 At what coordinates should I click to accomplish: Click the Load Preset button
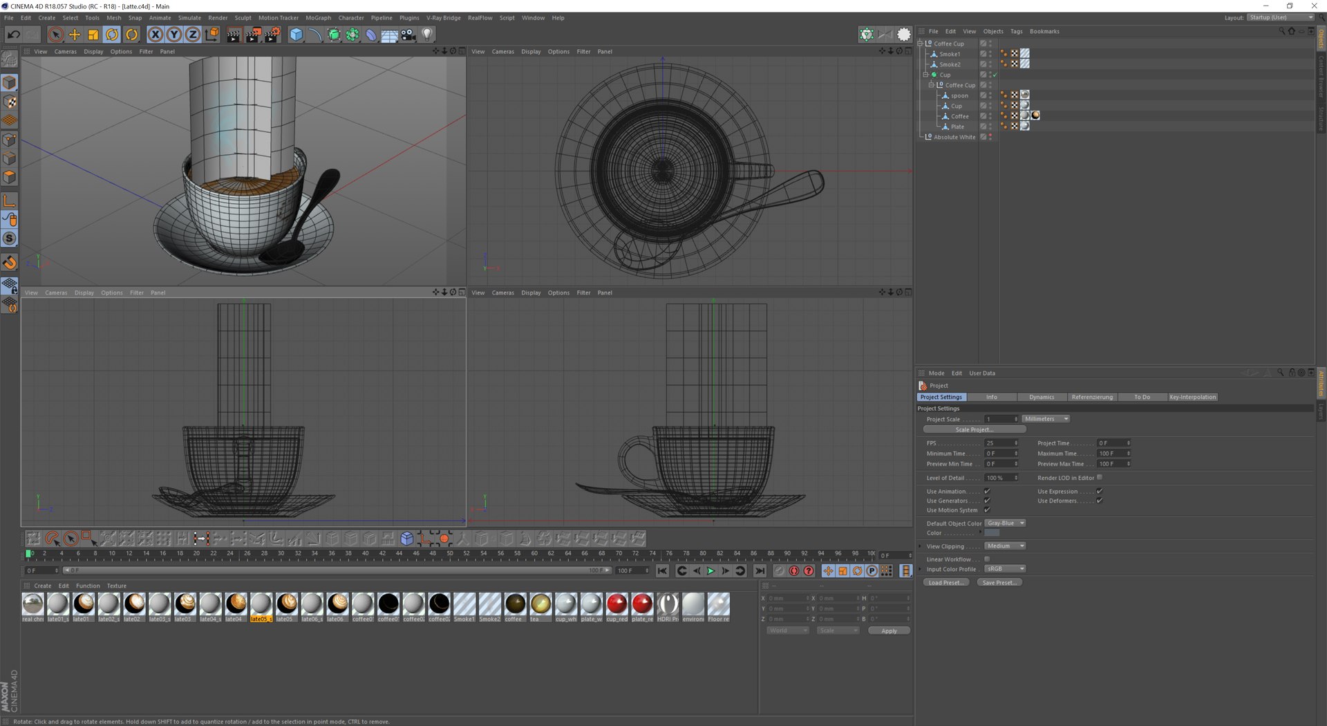click(945, 583)
